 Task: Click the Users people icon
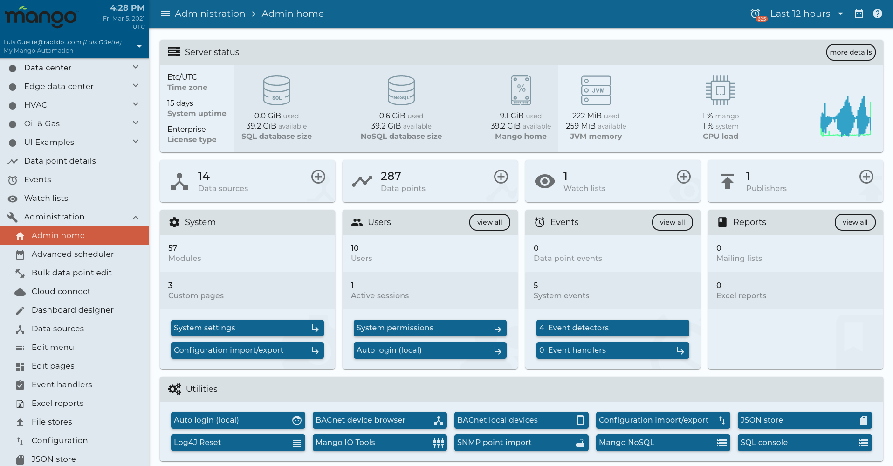pyautogui.click(x=357, y=222)
